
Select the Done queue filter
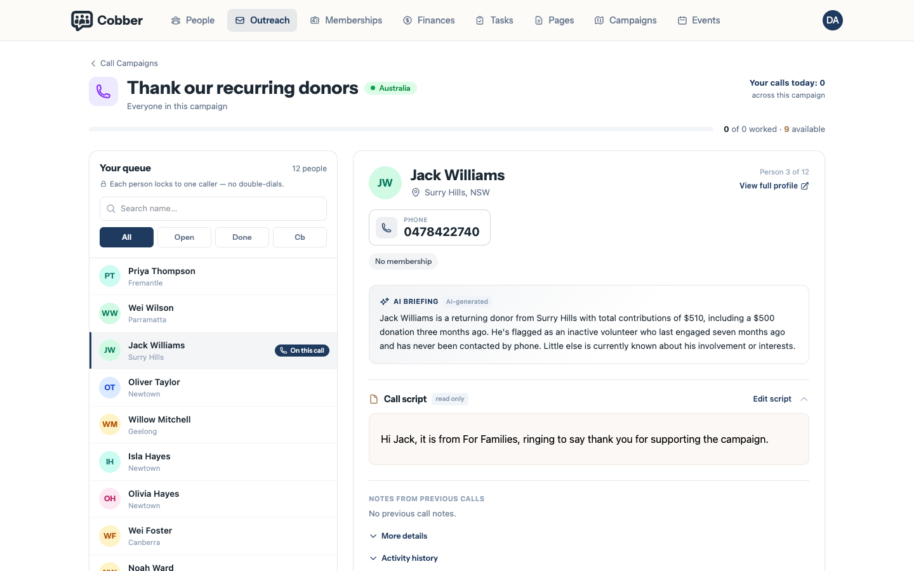pos(242,237)
